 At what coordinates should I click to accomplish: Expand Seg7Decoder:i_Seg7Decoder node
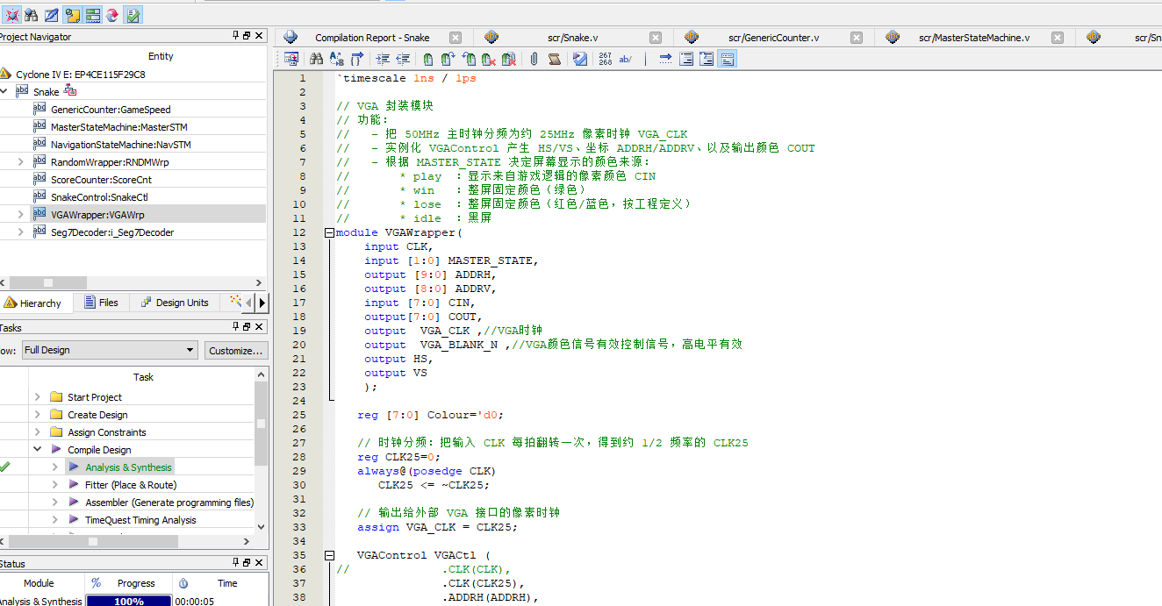tap(20, 232)
